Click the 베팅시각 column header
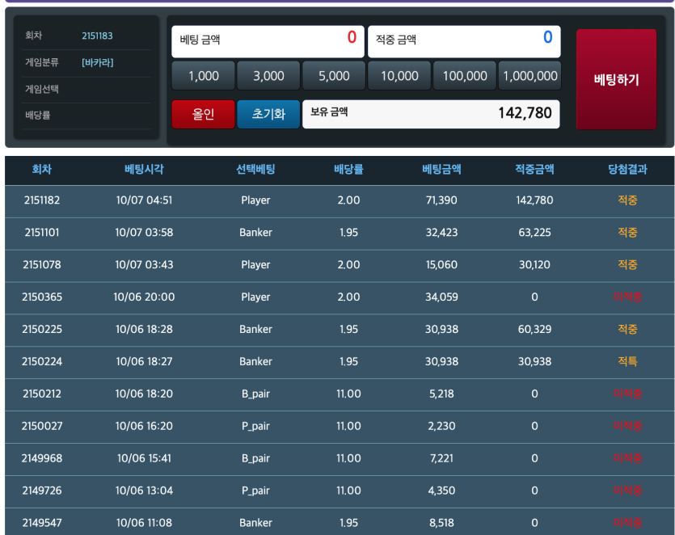 (x=144, y=169)
